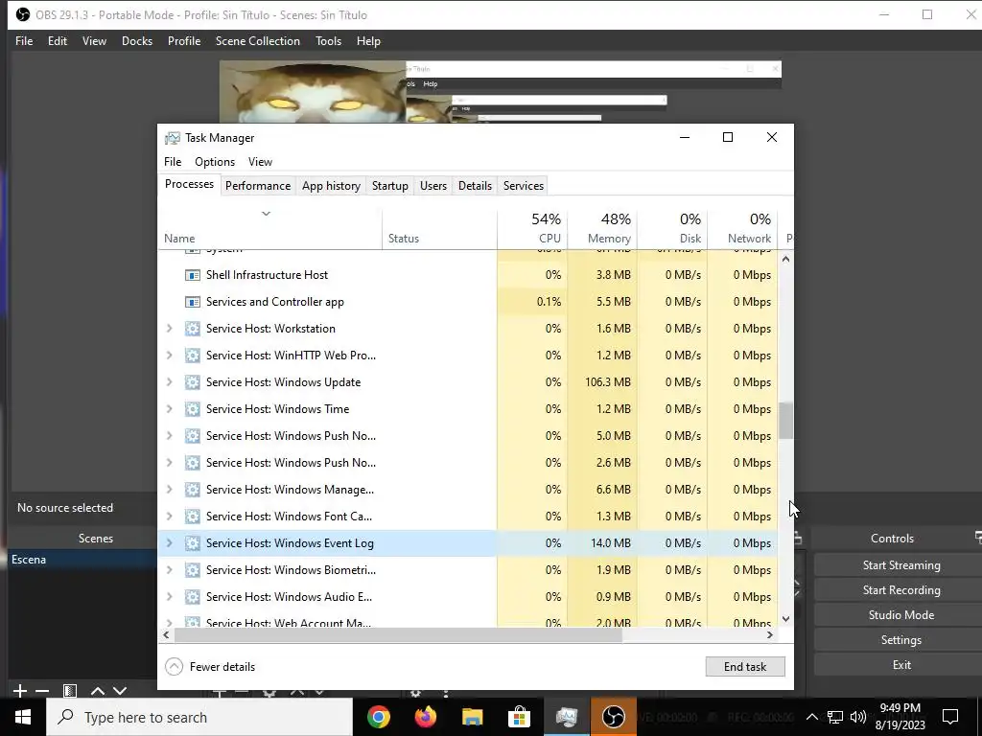This screenshot has width=982, height=736.
Task: Click the Type here to search box
Action: (199, 717)
